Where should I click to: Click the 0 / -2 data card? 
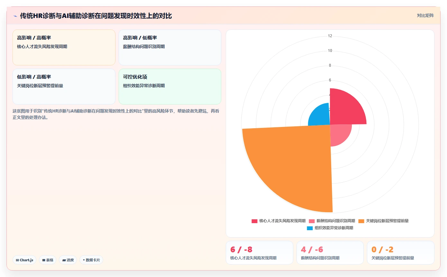click(x=401, y=253)
